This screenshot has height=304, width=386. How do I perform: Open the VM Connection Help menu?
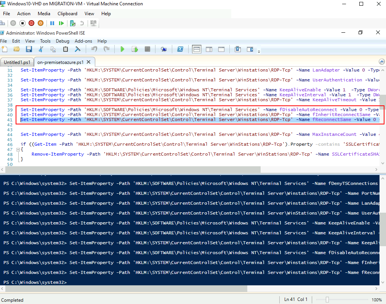coord(106,14)
